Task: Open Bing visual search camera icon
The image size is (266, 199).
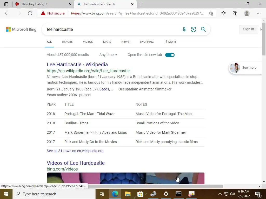Action: 193,29
